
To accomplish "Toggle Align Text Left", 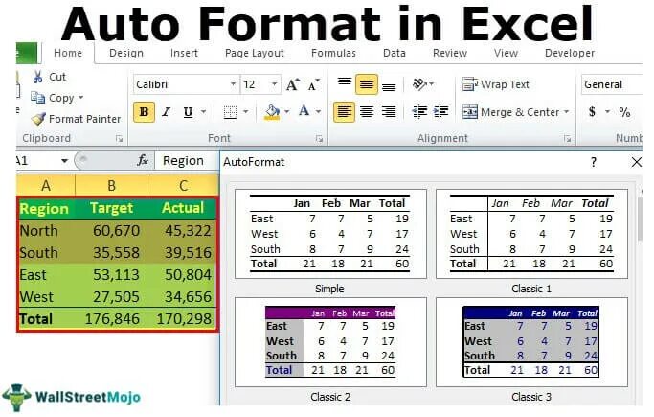I will coord(344,112).
